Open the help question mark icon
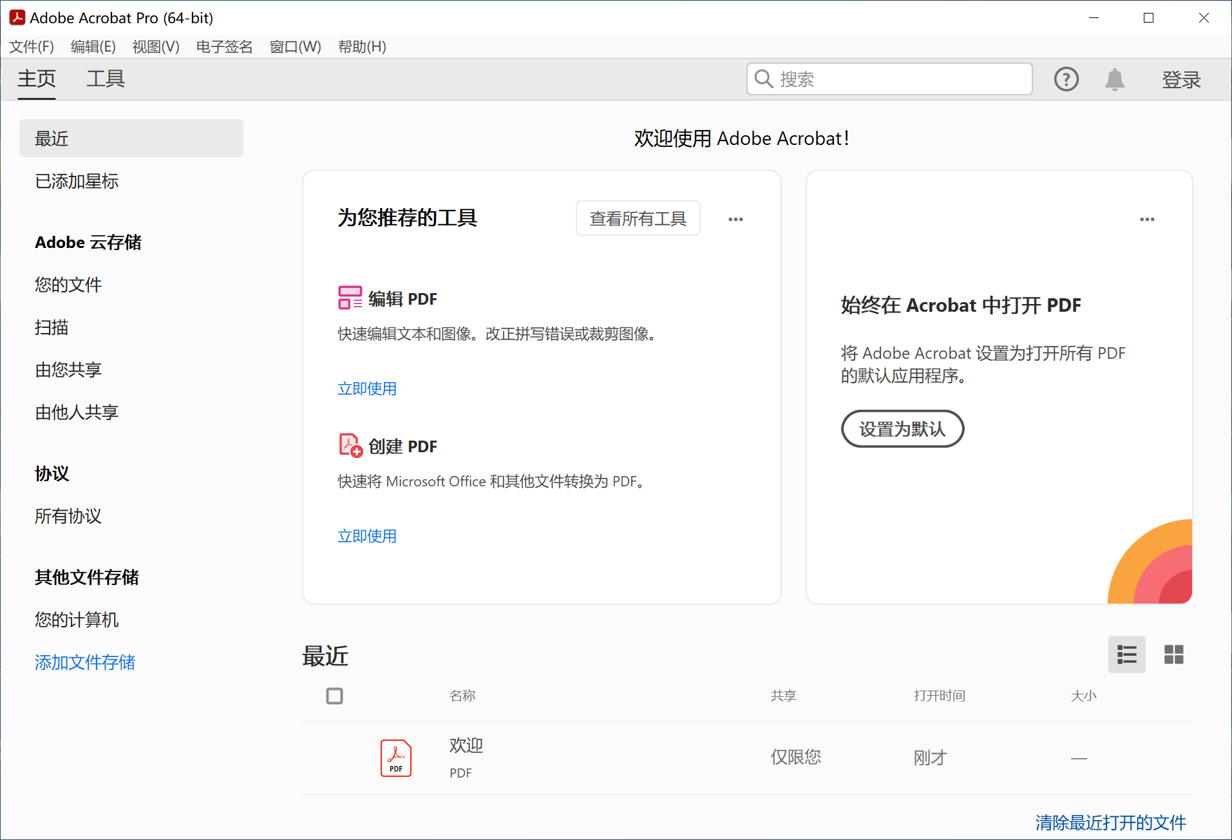This screenshot has width=1232, height=840. click(1066, 79)
